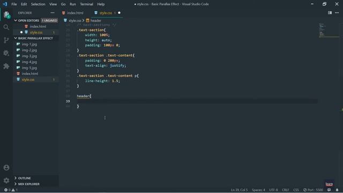Screen dimensions: 343x193
Task: Open the Go menu
Action: pos(63,4)
